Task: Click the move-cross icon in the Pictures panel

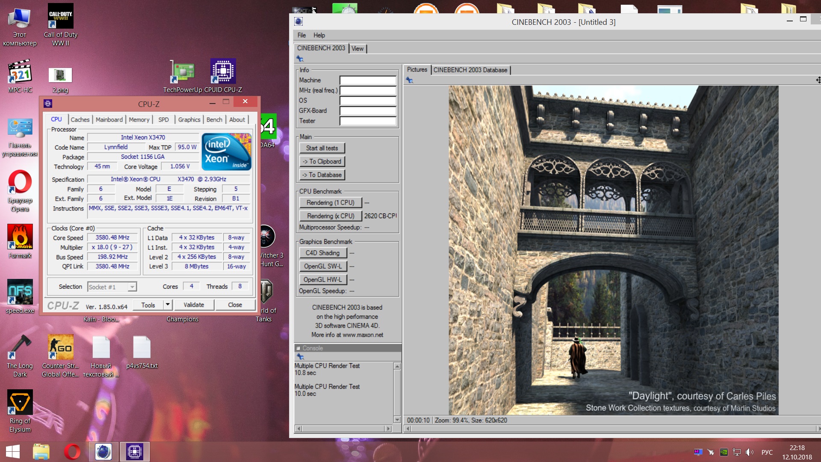Action: click(818, 80)
